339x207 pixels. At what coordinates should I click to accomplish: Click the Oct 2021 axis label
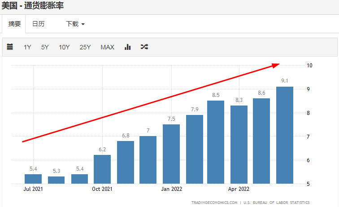tap(102, 189)
